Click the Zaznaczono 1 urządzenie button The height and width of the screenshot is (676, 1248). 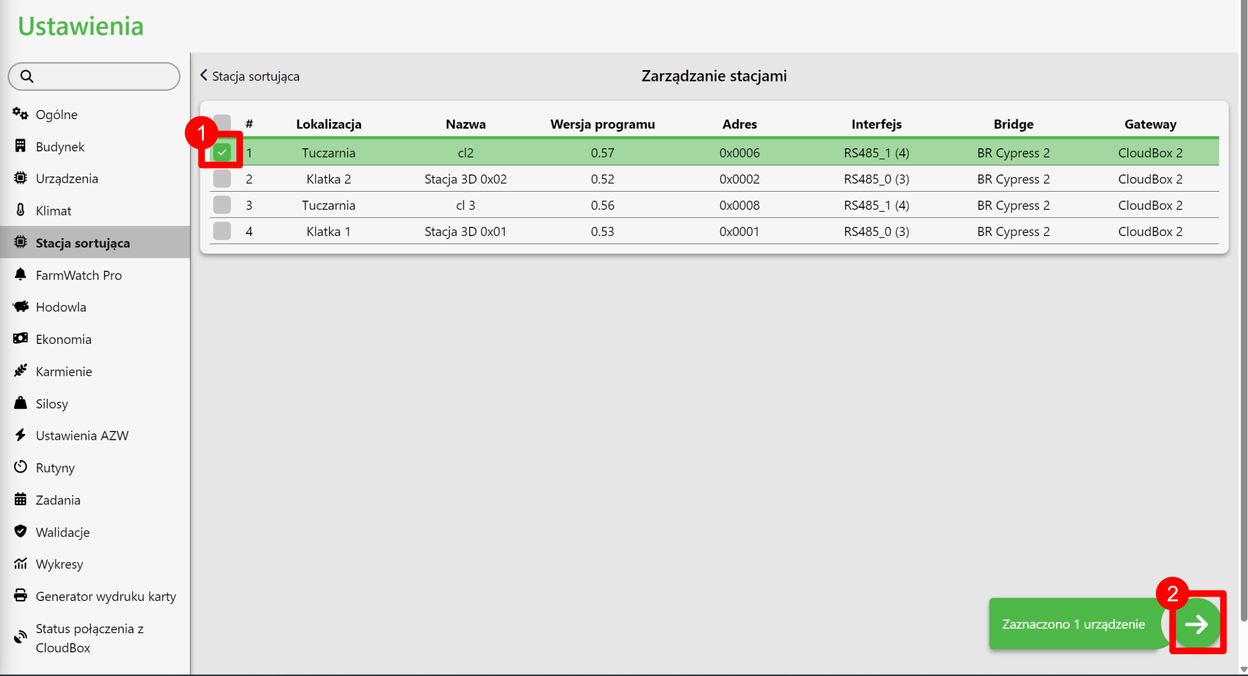[1073, 624]
